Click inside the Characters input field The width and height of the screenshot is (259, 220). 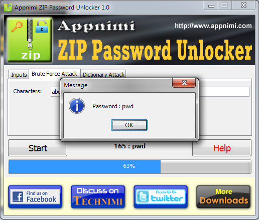click(150, 92)
